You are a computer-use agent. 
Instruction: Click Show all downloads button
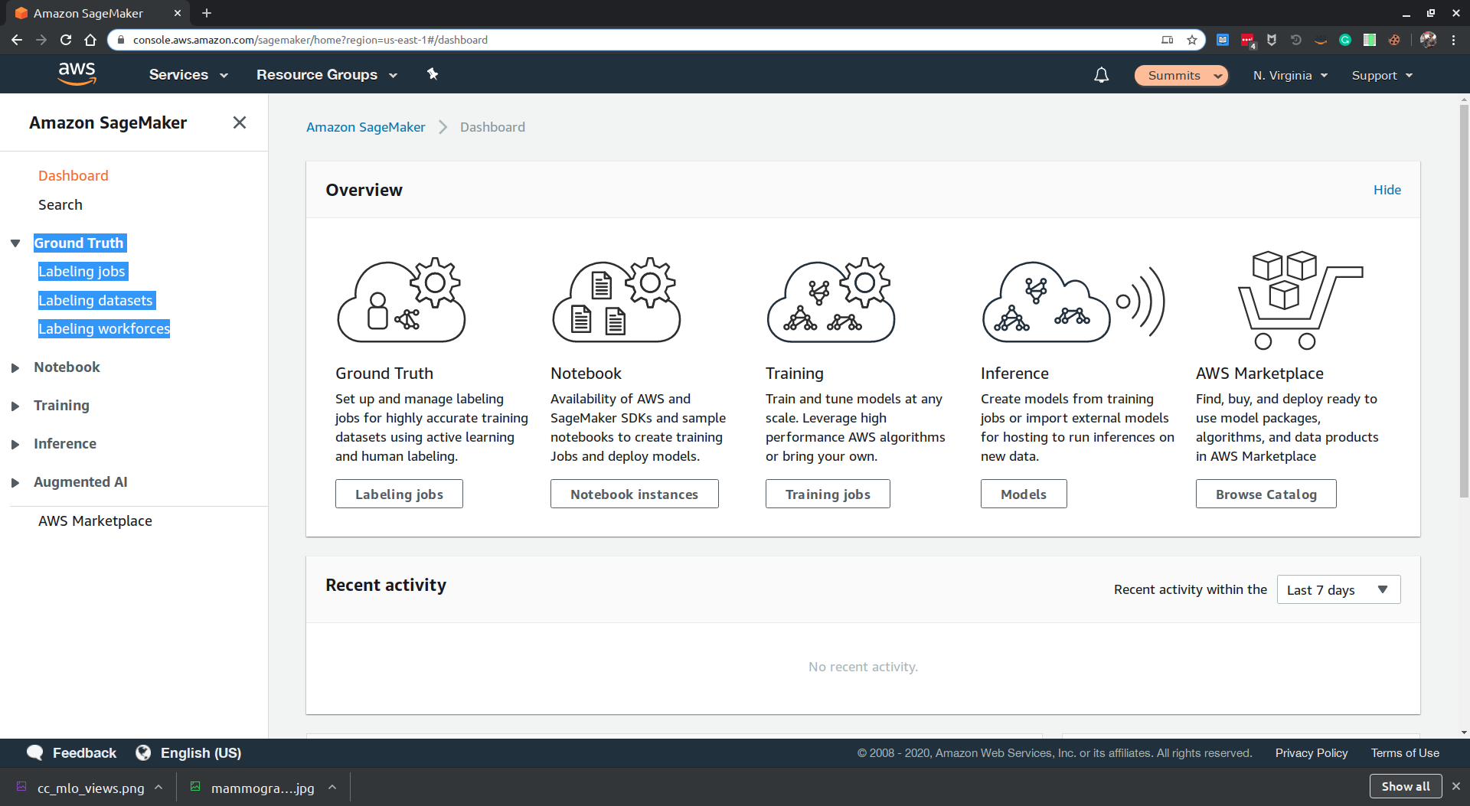click(x=1406, y=786)
